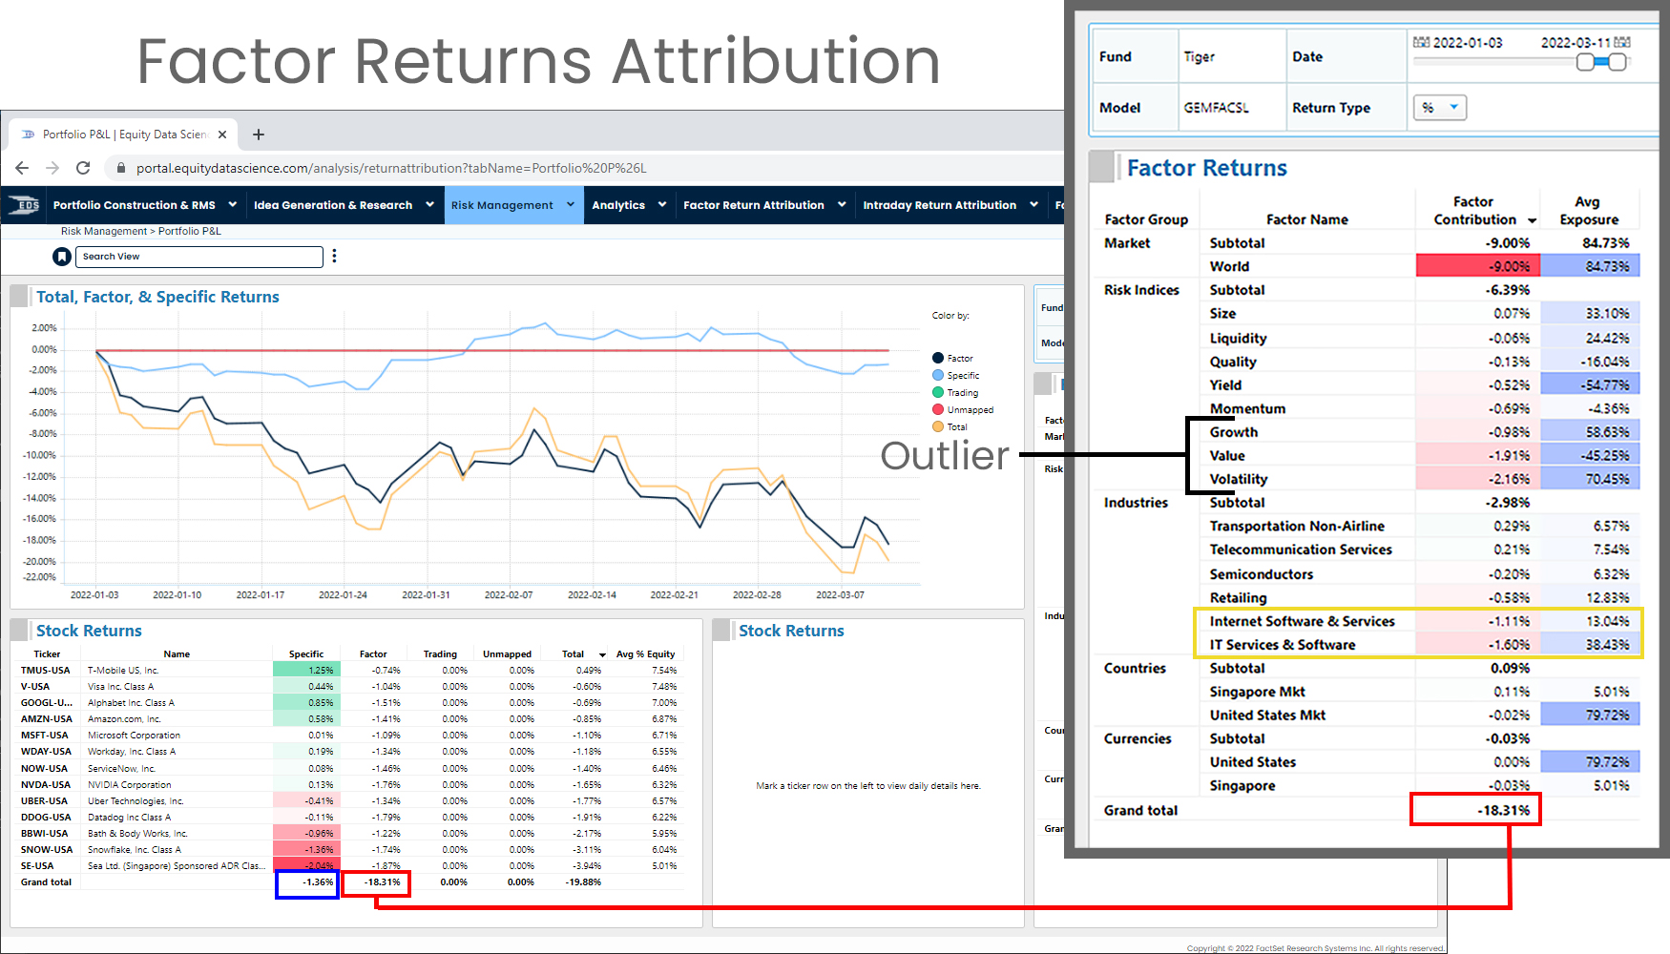The width and height of the screenshot is (1670, 954).
Task: Open the Risk Management menu
Action: (512, 205)
